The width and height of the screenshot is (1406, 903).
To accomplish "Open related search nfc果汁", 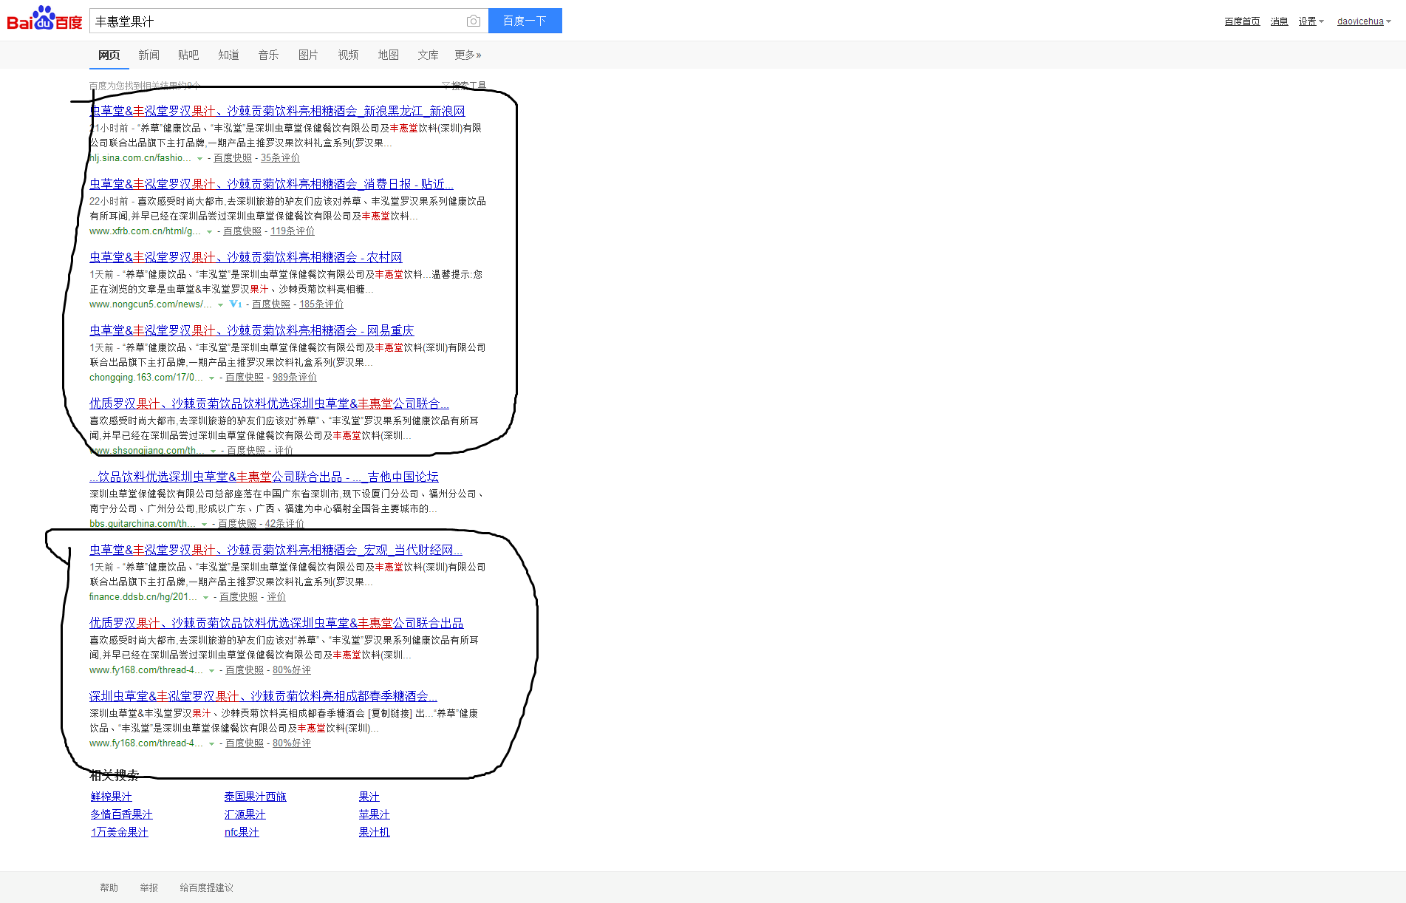I will (x=242, y=832).
